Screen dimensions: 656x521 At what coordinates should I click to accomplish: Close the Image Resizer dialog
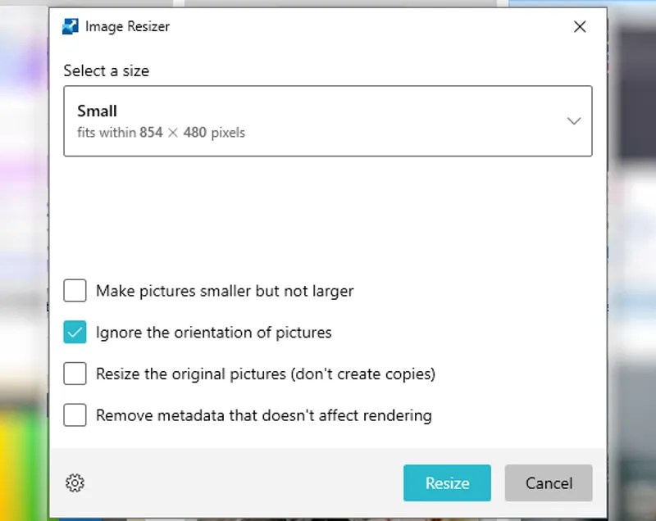[x=580, y=26]
